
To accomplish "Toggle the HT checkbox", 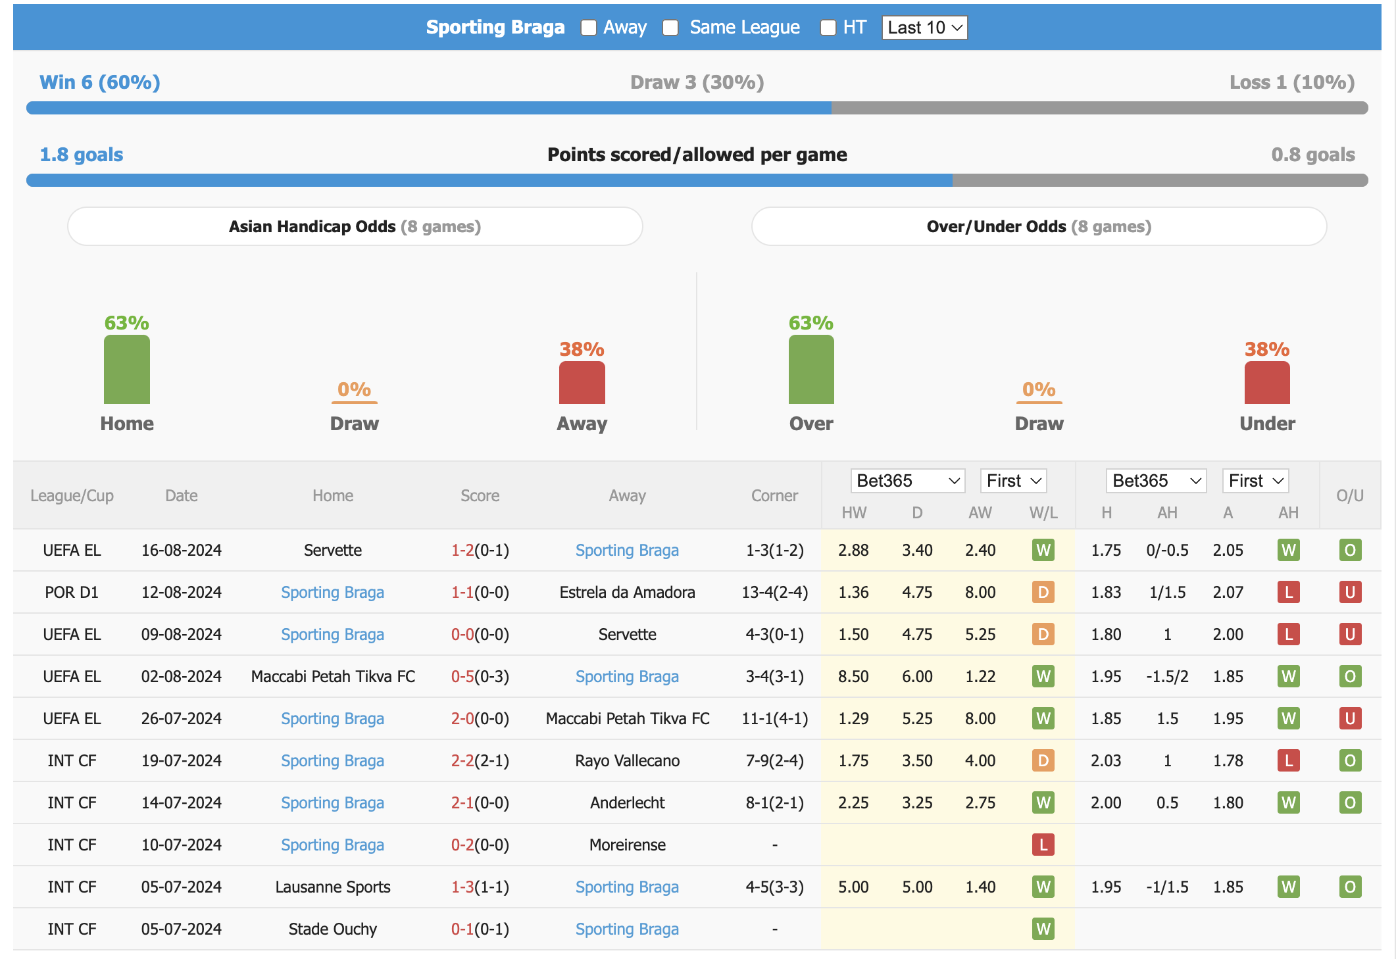I will pos(828,28).
